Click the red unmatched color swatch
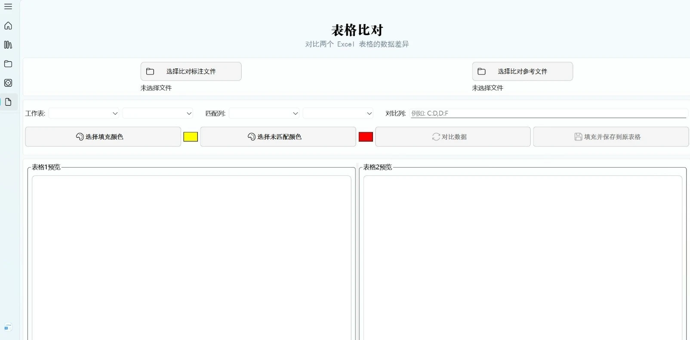Viewport: 690px width, 340px height. pyautogui.click(x=366, y=137)
